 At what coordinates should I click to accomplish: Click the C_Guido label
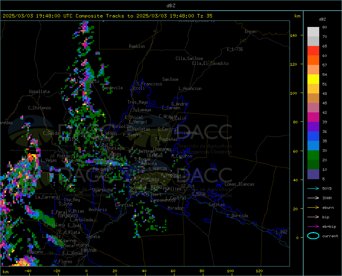click(51, 133)
